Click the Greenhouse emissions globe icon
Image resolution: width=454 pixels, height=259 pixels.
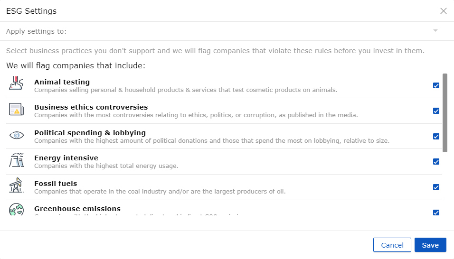(x=16, y=209)
